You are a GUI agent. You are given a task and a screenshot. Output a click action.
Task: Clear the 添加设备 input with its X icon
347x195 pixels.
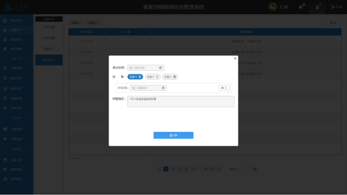(163, 88)
